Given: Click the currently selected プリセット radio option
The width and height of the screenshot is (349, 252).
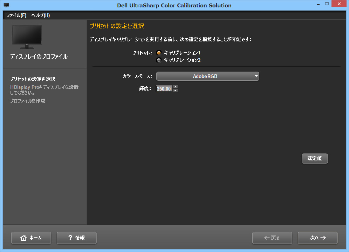Looking at the screenshot, I should [x=159, y=53].
